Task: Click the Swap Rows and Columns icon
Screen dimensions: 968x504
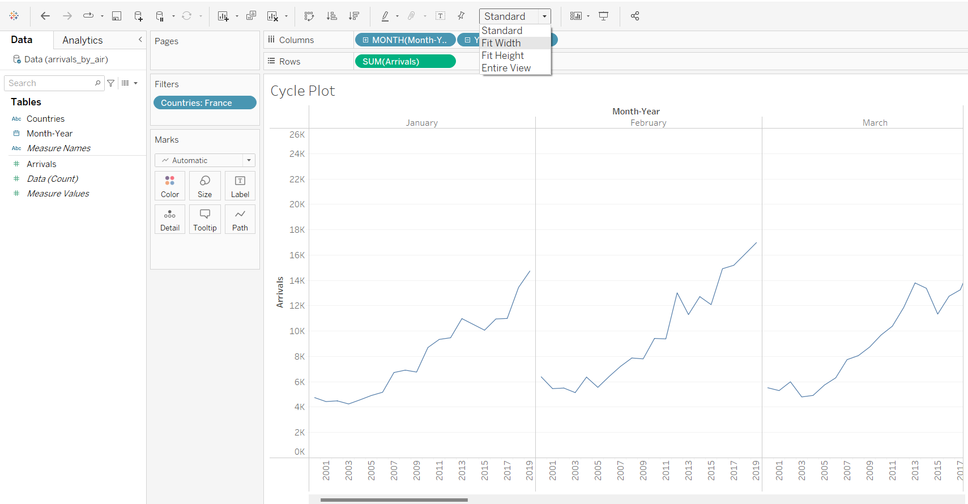Action: coord(309,16)
